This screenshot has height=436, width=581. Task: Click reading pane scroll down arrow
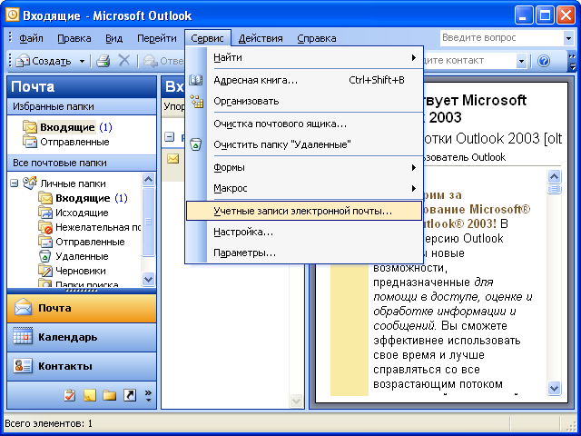click(x=554, y=388)
